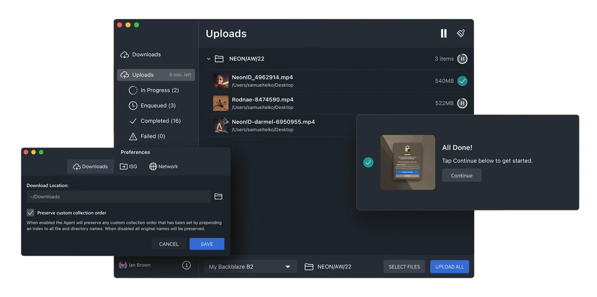Click the Uploads cloud icon in sidebar

(x=125, y=75)
